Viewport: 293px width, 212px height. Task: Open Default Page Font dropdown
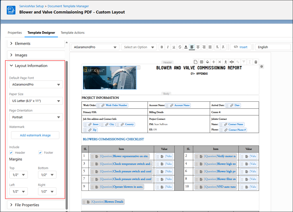click(x=36, y=85)
